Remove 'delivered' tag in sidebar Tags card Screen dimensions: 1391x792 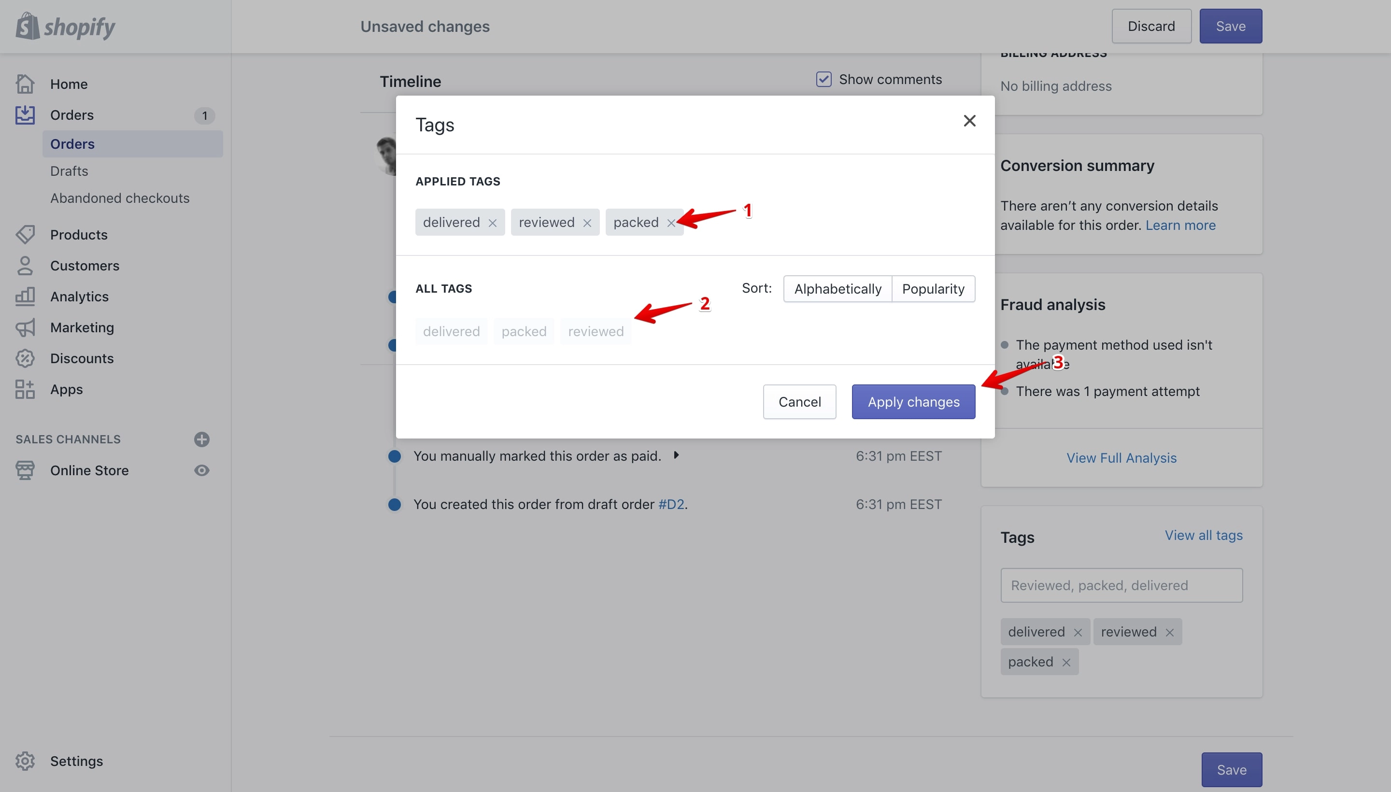(x=1078, y=633)
